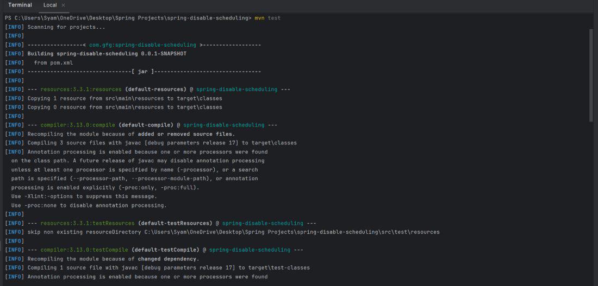
Task: Click the 'mvn test' command text
Action: coord(267,18)
